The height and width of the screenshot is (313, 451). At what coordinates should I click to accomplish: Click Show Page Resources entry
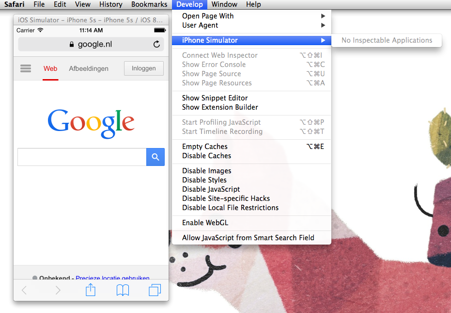[252, 82]
